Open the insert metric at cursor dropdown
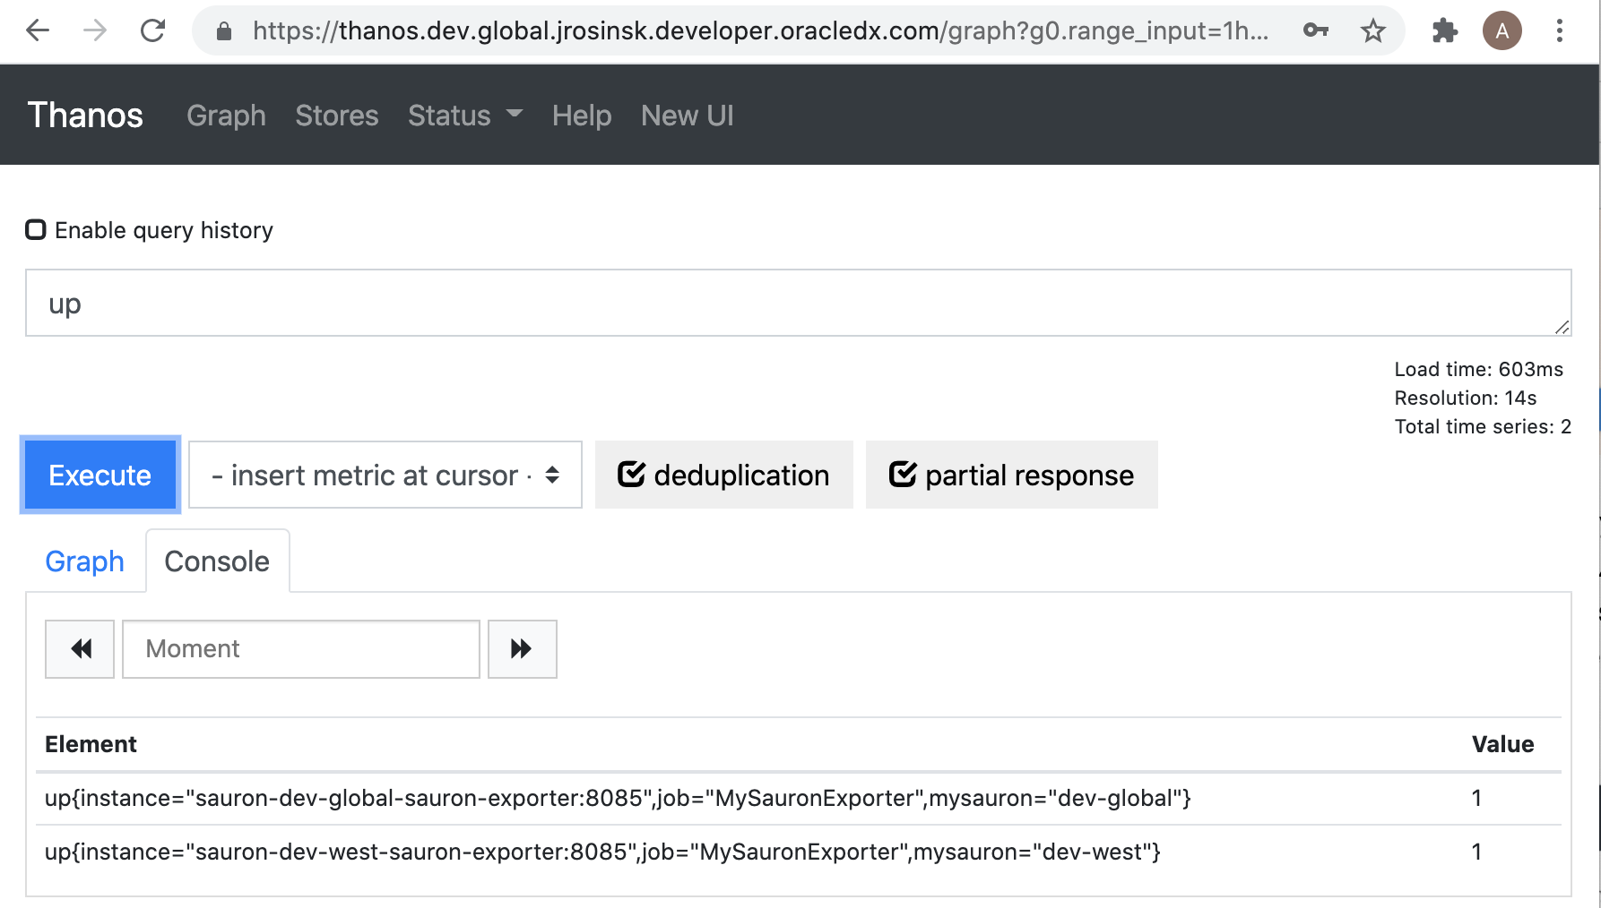The height and width of the screenshot is (908, 1601). 385,475
